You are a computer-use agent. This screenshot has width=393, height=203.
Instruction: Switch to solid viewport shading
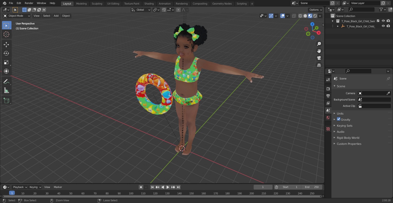[305, 16]
